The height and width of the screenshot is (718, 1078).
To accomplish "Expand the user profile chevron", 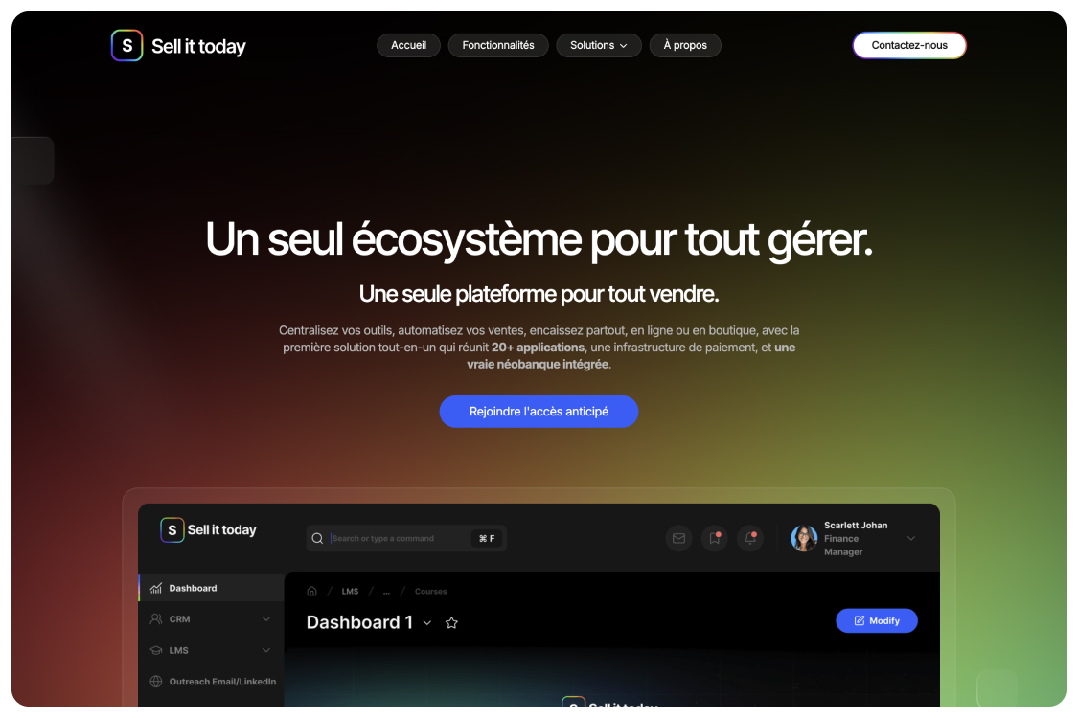I will (911, 539).
